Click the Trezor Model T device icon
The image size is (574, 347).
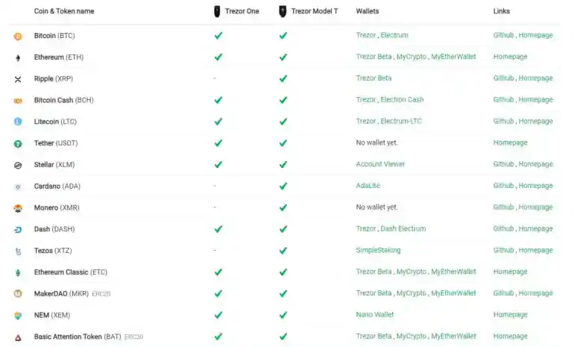coord(283,11)
